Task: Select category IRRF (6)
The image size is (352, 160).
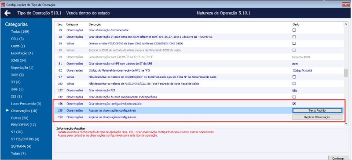Action: click(x=17, y=89)
